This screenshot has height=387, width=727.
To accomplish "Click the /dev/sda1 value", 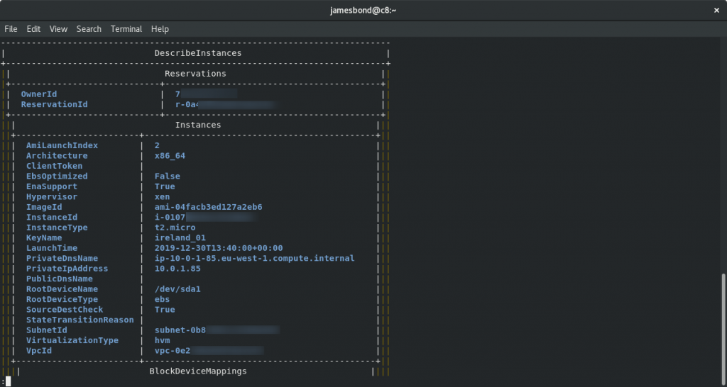I will [177, 289].
